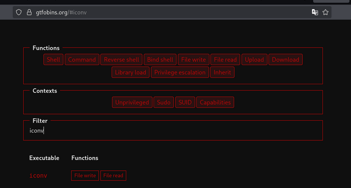Viewport: 351px width, 188px height.
Task: Select the Unprivileged context filter
Action: pos(132,102)
